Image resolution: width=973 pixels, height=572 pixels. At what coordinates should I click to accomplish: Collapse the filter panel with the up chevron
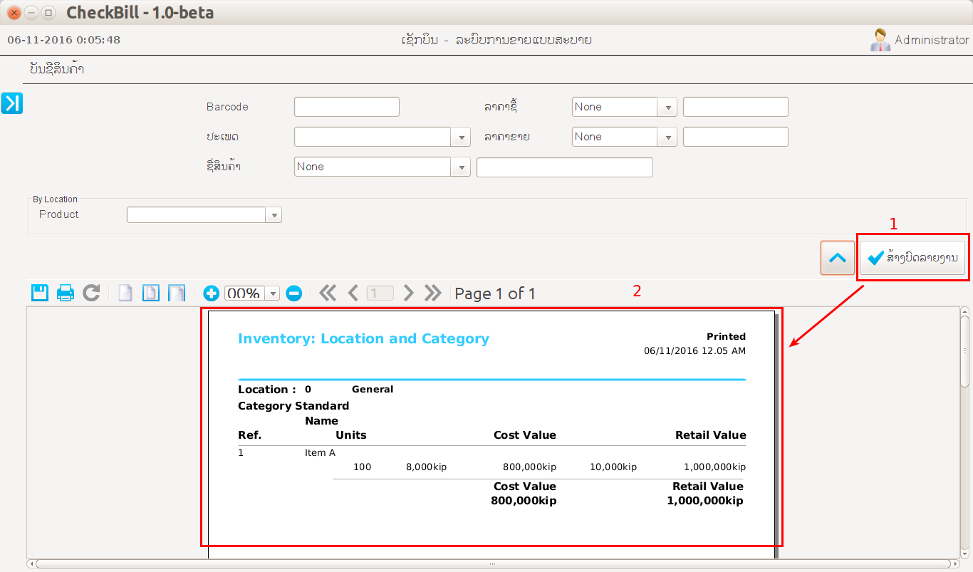click(x=838, y=258)
